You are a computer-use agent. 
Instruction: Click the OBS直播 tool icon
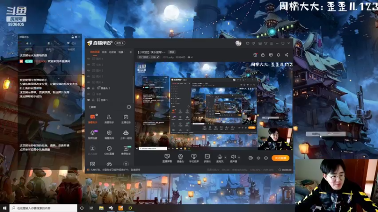tap(109, 150)
